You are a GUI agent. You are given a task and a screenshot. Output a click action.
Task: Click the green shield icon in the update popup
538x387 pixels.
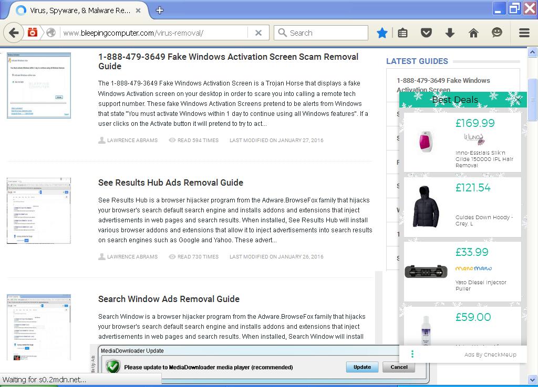112,367
